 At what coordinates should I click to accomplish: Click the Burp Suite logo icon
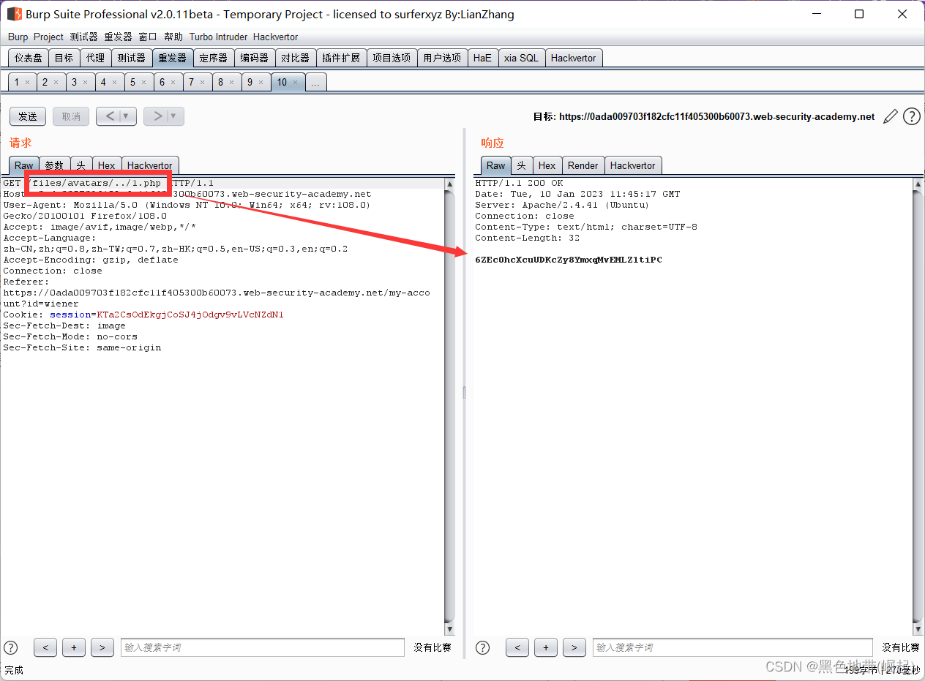point(14,14)
